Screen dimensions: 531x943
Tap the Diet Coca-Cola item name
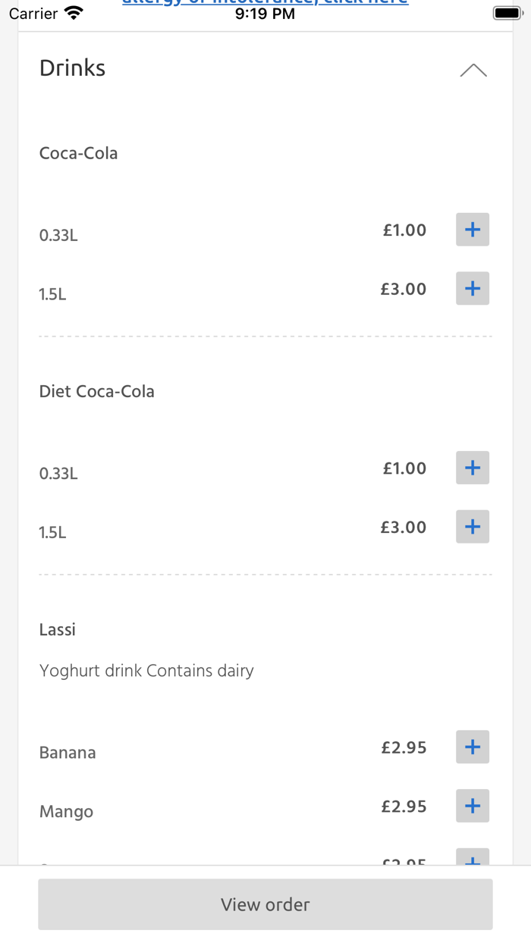click(x=96, y=391)
